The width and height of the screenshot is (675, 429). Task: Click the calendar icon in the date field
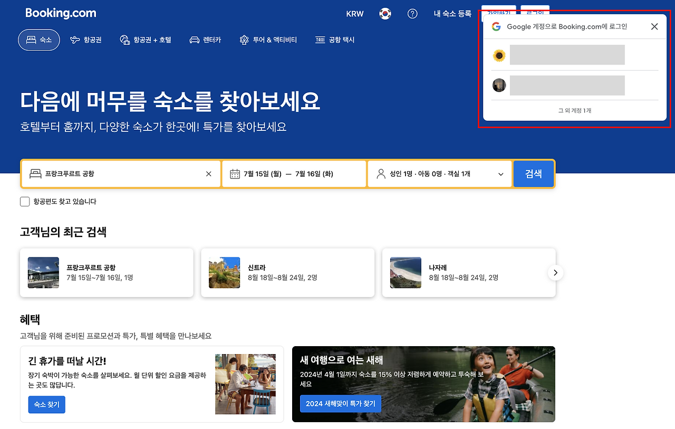tap(235, 174)
